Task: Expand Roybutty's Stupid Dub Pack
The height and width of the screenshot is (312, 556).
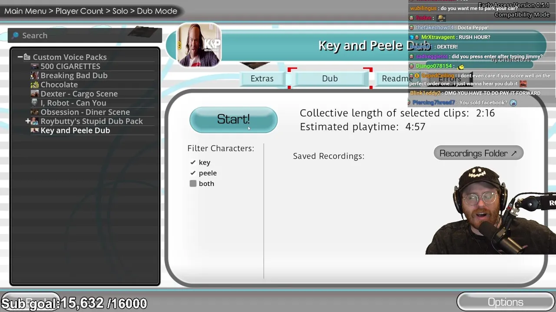Action: point(28,121)
